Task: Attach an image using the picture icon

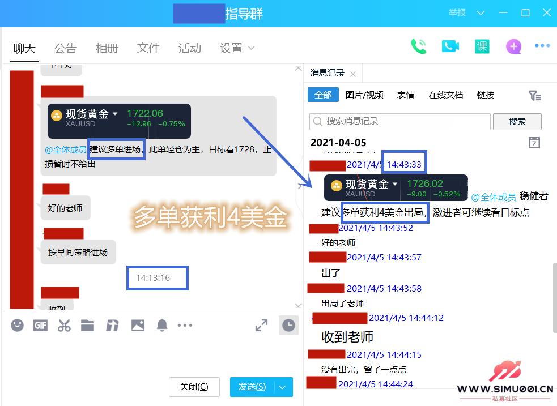Action: [x=138, y=325]
